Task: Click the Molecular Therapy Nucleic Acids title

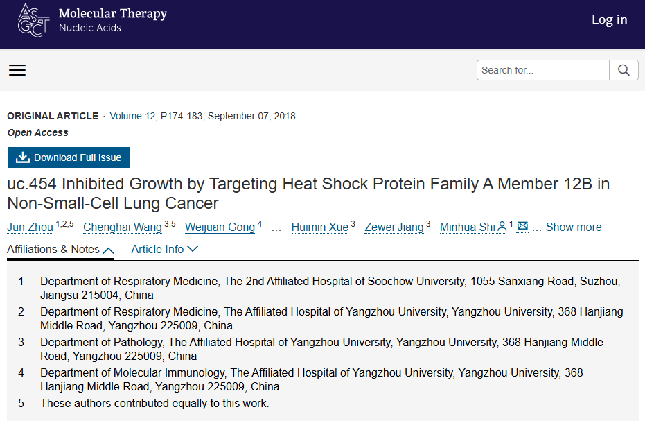Action: 113,20
